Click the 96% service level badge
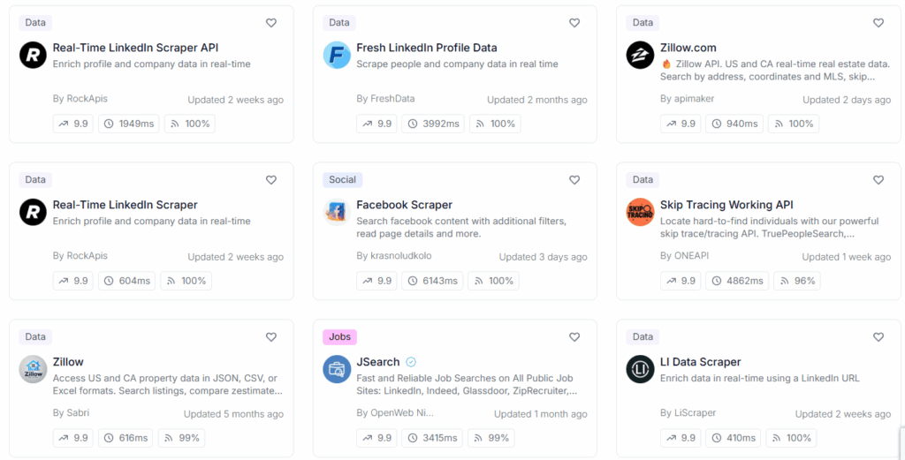 click(796, 281)
